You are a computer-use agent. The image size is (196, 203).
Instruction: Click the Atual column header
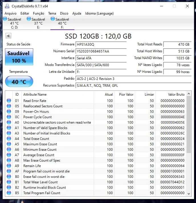click(x=104, y=95)
